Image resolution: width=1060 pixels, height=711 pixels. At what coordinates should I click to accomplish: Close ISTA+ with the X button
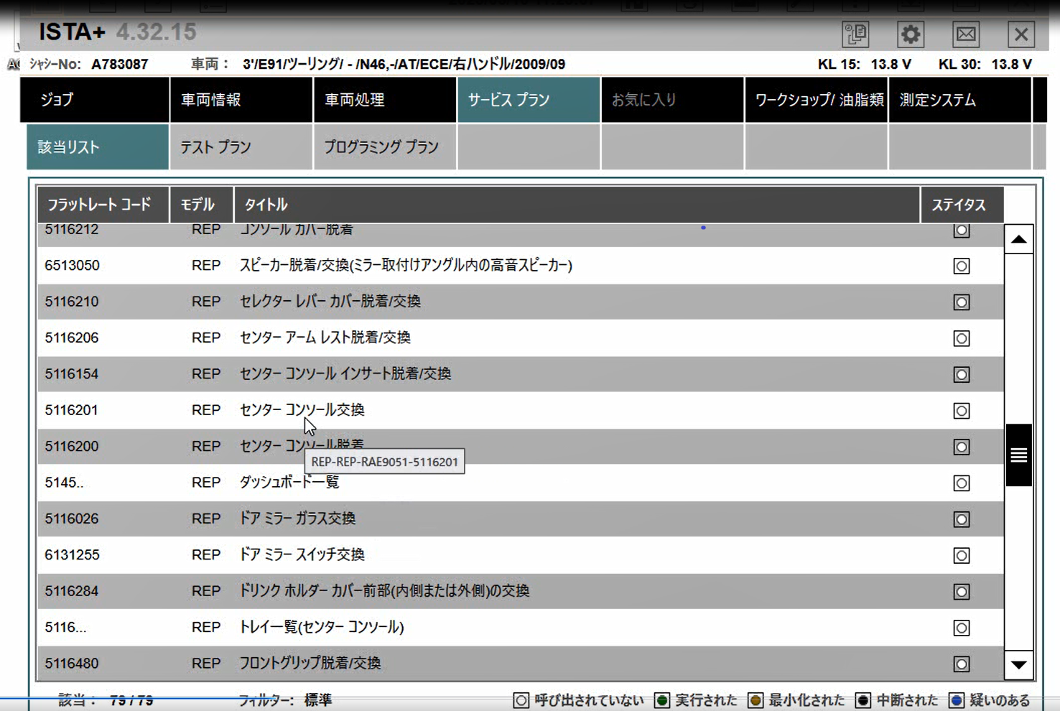coord(1021,34)
